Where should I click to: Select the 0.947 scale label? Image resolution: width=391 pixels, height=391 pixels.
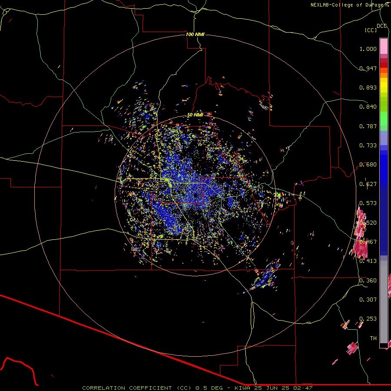(368, 68)
